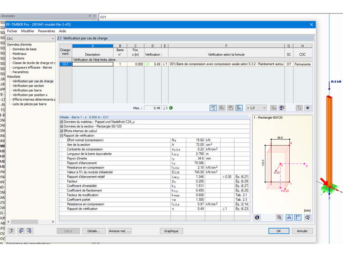Expand Données de la section row

coord(61,127)
